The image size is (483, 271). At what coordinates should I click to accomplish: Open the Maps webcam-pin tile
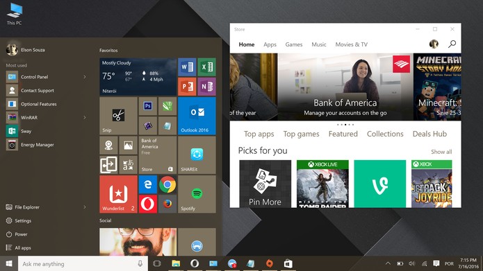[108, 146]
